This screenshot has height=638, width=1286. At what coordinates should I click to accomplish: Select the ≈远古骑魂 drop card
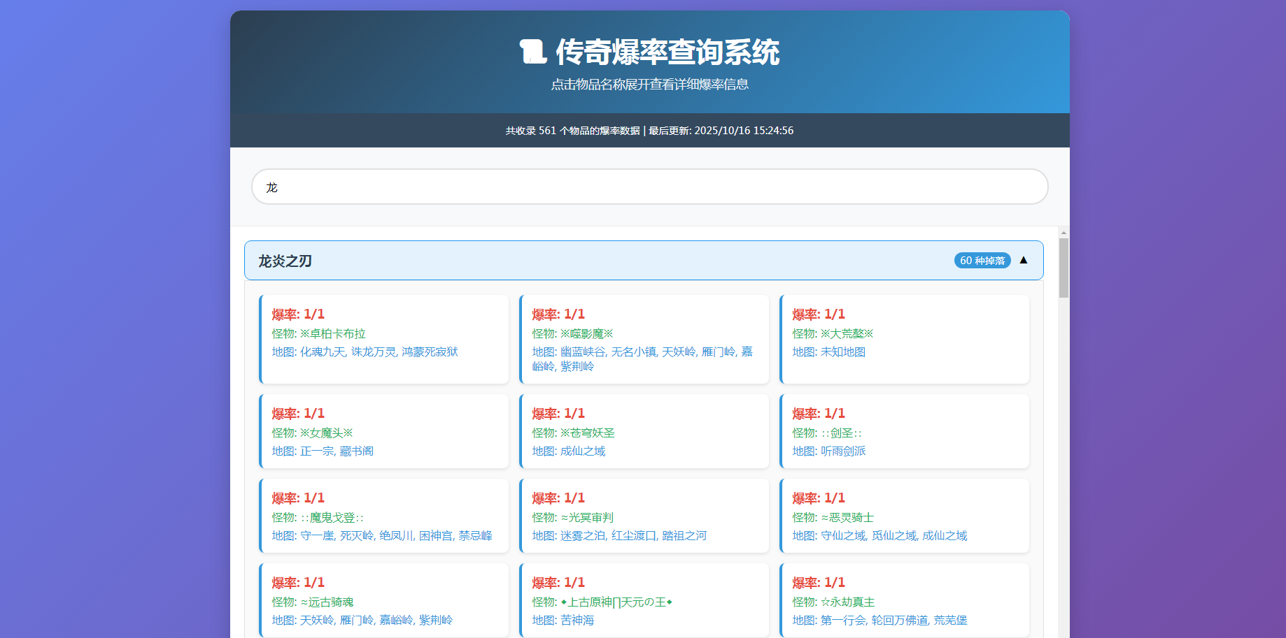click(384, 600)
